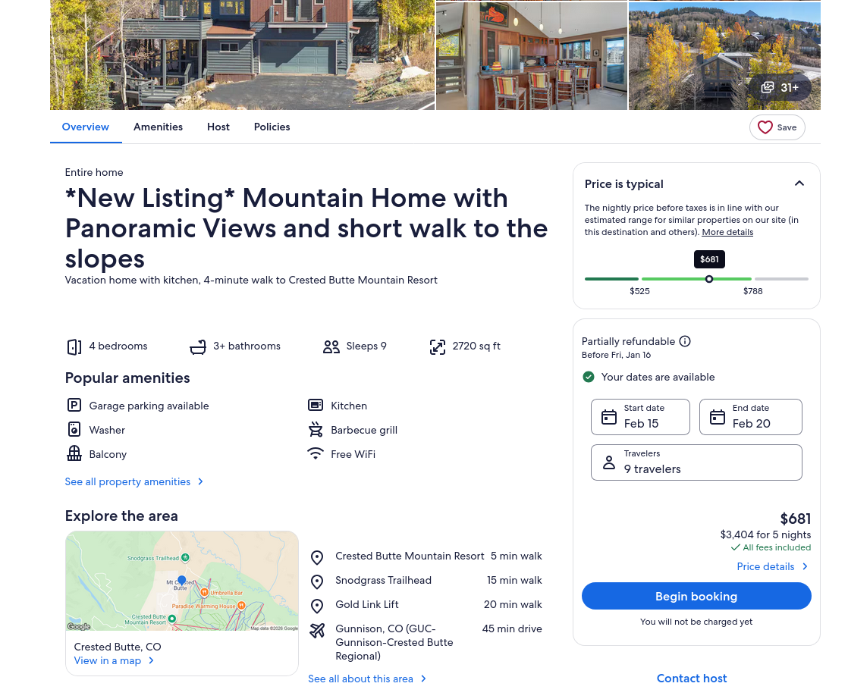Click the travelers person icon

click(609, 462)
